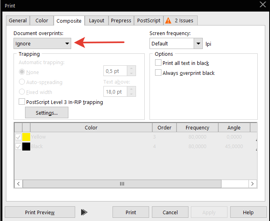Screen dimensions: 270x221
Task: Toggle the Black separation checkbox
Action: pyautogui.click(x=18, y=147)
